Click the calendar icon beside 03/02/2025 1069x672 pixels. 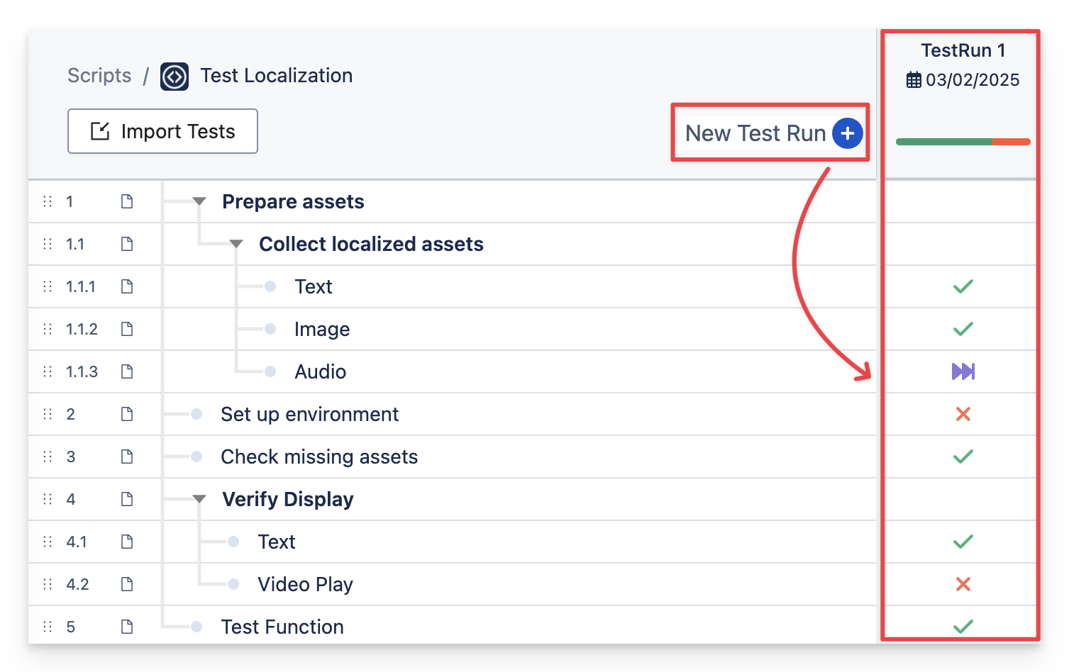point(914,80)
